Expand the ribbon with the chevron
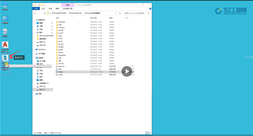253x136 pixels. point(147,9)
